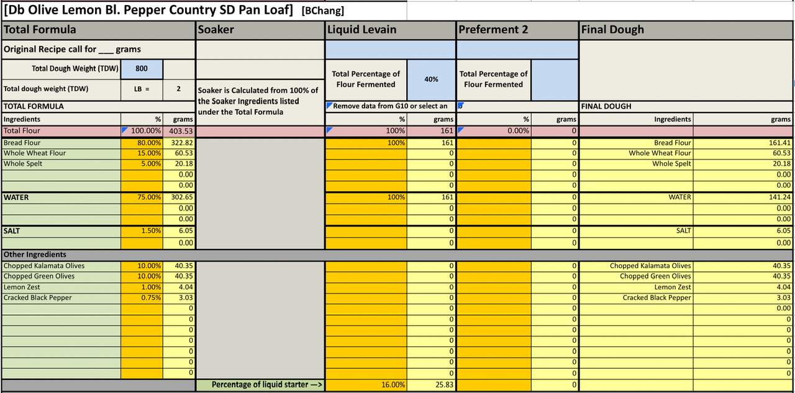Select the empty Preferment 2 flour fermented cell

tap(555, 79)
